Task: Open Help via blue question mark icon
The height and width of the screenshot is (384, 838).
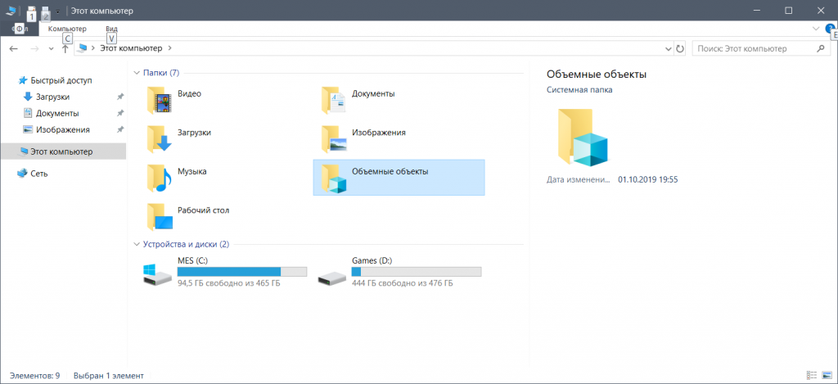Action: [830, 29]
